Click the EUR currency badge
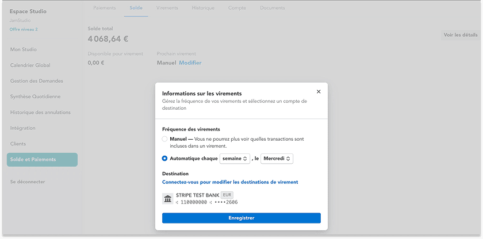 pos(227,195)
